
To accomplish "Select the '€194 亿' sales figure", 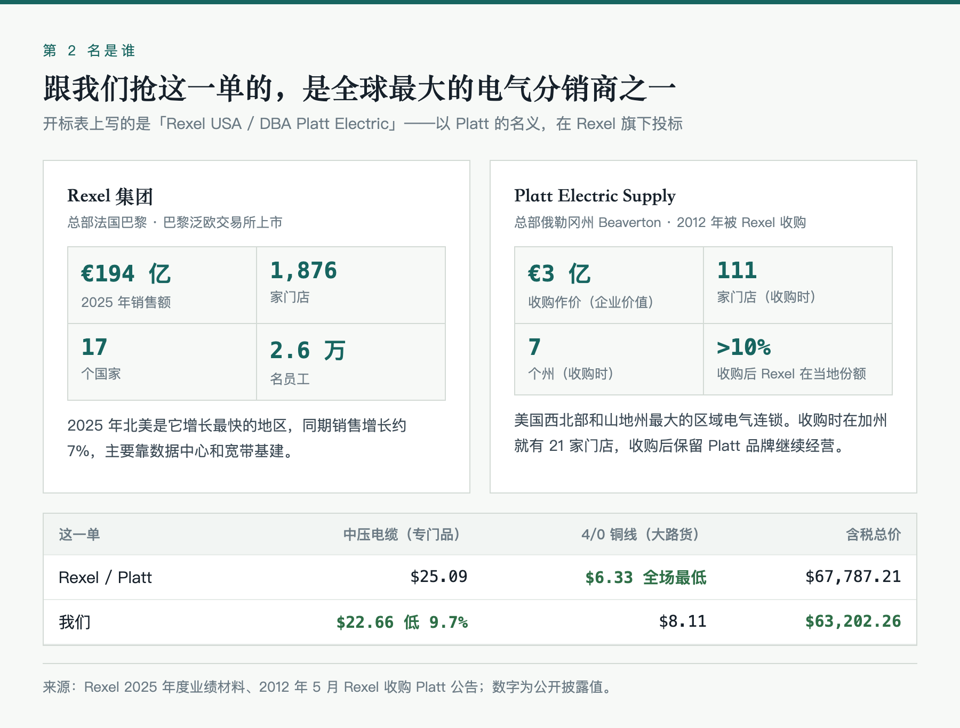I will point(126,273).
